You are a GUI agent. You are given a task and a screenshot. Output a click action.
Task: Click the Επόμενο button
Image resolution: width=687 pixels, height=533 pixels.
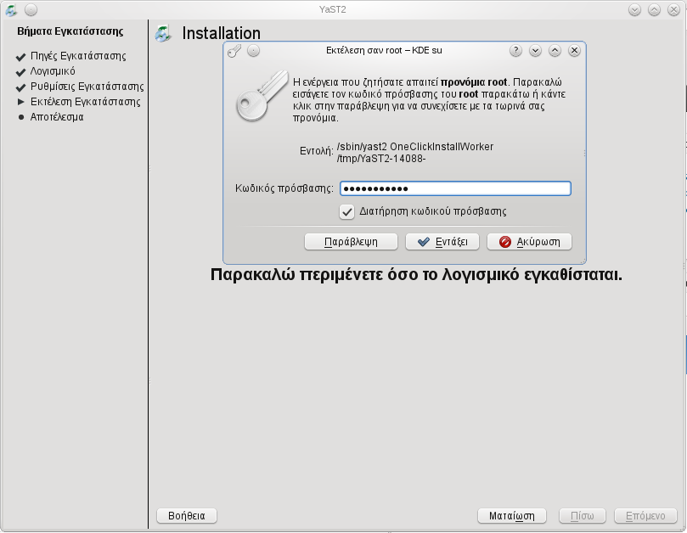(645, 516)
